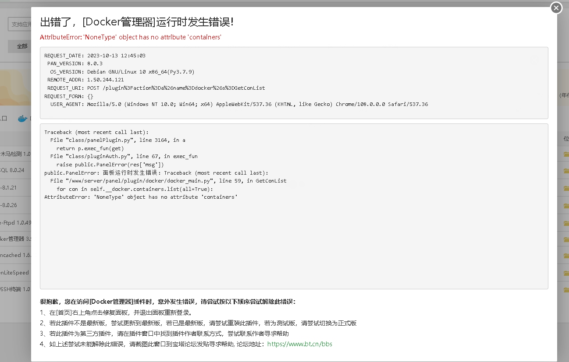569x362 pixels.
Task: Open folder icon in the mcached row
Action: (566, 255)
